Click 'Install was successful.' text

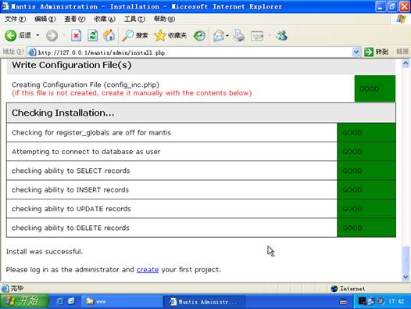tap(45, 252)
